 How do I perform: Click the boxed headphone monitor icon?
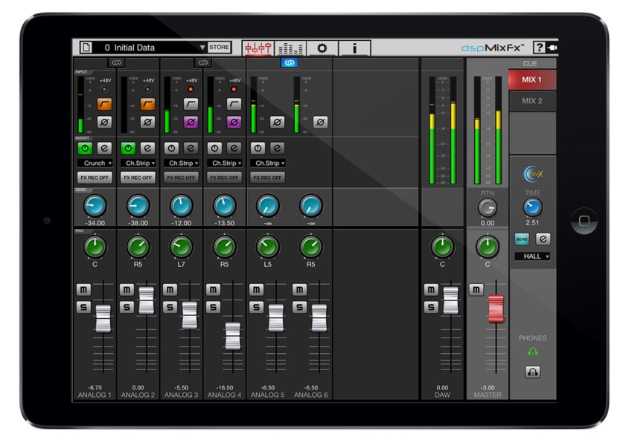[532, 372]
